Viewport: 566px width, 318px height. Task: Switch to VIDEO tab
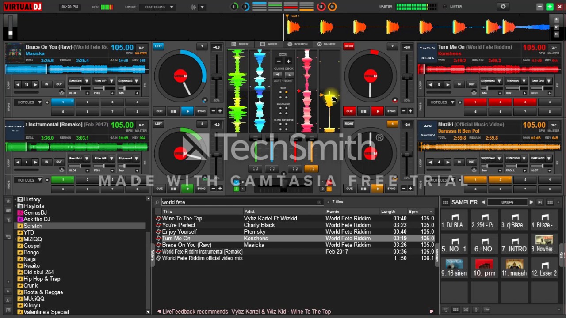pos(269,44)
